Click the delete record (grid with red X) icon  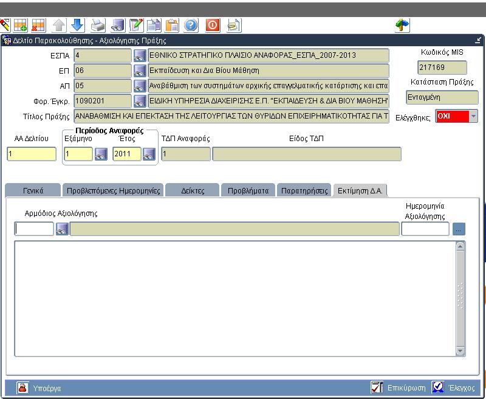pyautogui.click(x=39, y=25)
